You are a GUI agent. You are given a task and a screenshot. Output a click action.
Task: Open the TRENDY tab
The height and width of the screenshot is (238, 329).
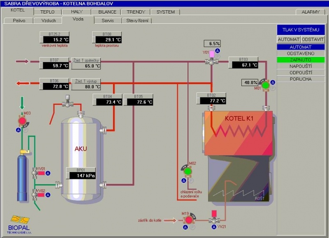136,12
